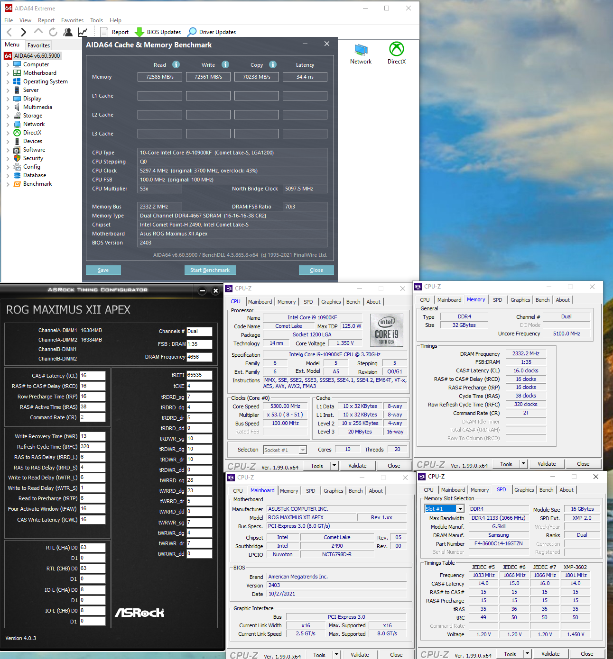Close the ASRock Timing Configurator
Screen dimensions: 613x659
[215, 291]
